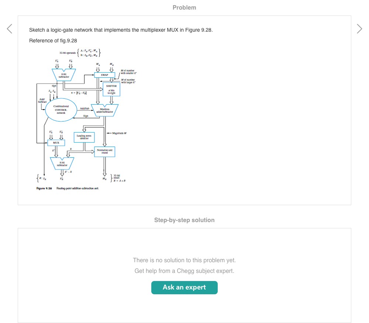This screenshot has width=369, height=323.
Task: Click the SHIFTER block in the diagram
Action: pos(111,89)
